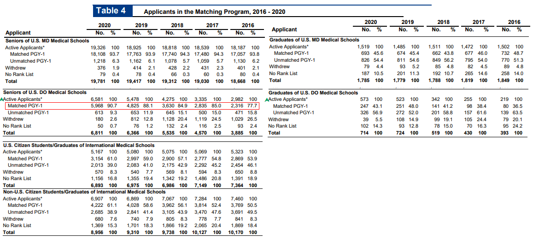Select the 1,785 total for MD graduates

point(365,80)
